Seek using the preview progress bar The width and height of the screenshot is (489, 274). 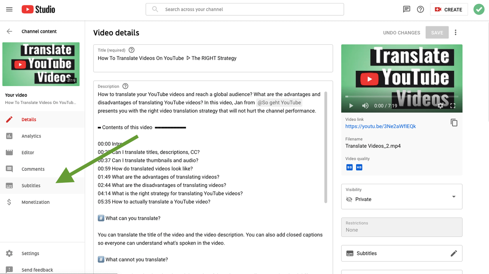402,97
